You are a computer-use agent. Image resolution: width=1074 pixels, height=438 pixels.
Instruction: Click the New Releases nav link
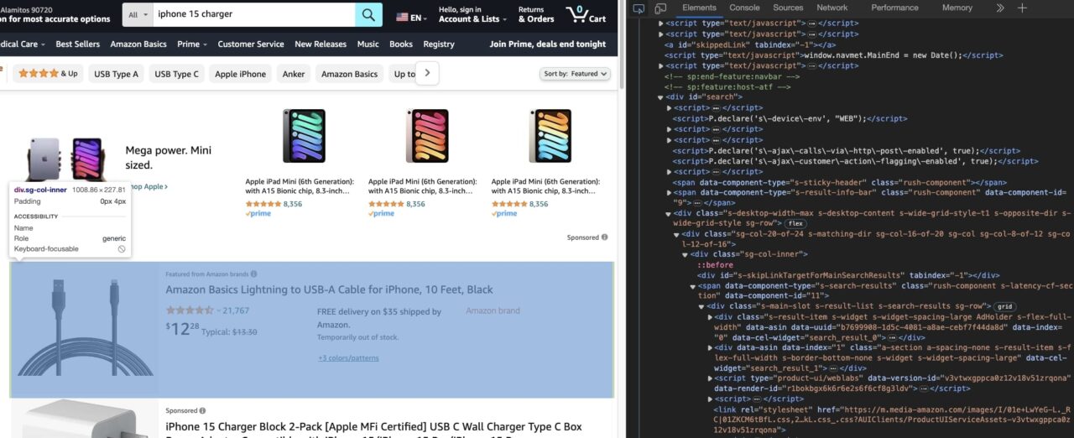tap(321, 44)
